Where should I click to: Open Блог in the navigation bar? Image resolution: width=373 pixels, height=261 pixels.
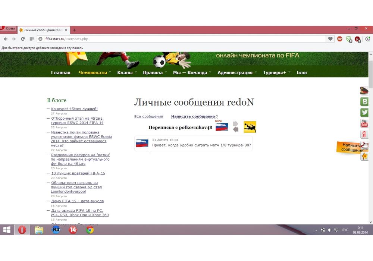(302, 73)
